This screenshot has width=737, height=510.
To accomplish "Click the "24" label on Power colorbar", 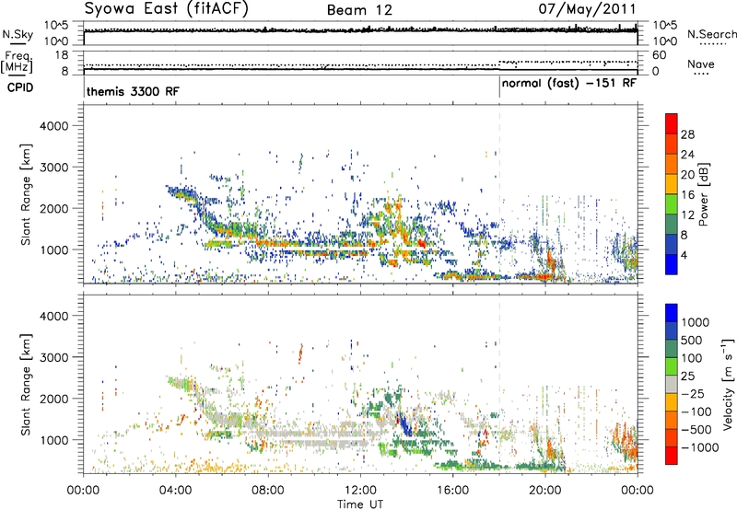I will [x=687, y=155].
